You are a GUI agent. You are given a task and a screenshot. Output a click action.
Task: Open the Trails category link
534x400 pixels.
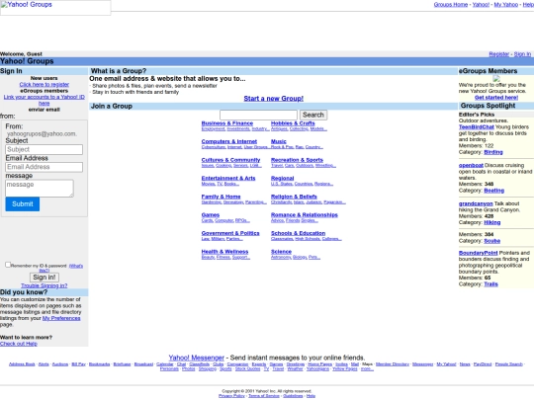pos(490,284)
